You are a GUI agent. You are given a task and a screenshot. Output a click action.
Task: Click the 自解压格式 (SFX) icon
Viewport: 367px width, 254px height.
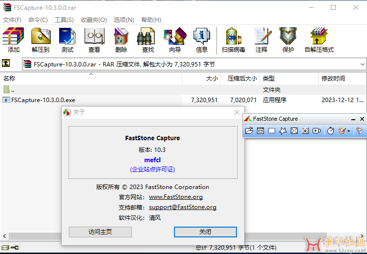319,40
